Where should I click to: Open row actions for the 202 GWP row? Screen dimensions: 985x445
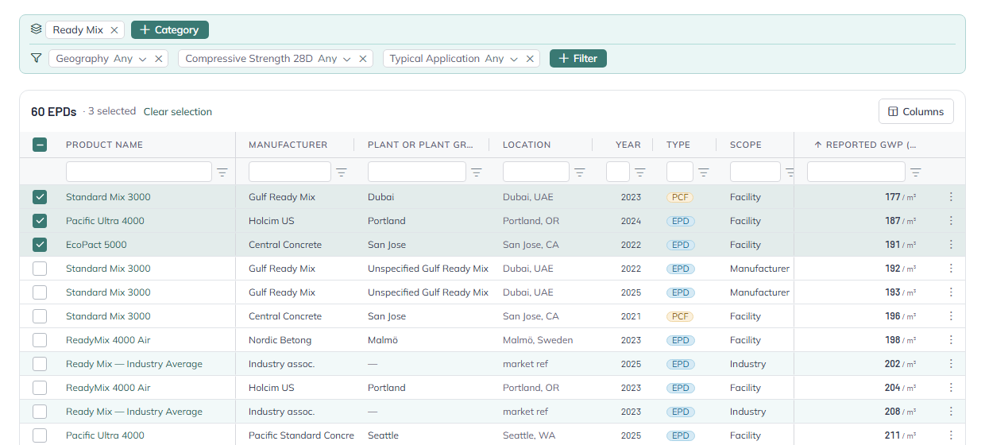coord(951,364)
